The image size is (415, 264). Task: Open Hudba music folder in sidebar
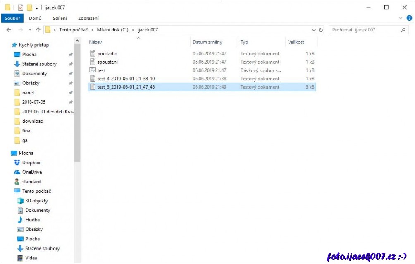click(32, 220)
